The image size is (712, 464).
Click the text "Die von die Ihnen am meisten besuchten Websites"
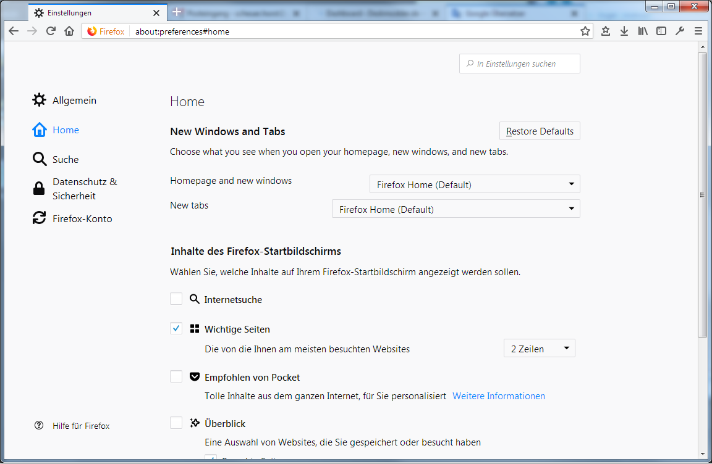(x=307, y=349)
